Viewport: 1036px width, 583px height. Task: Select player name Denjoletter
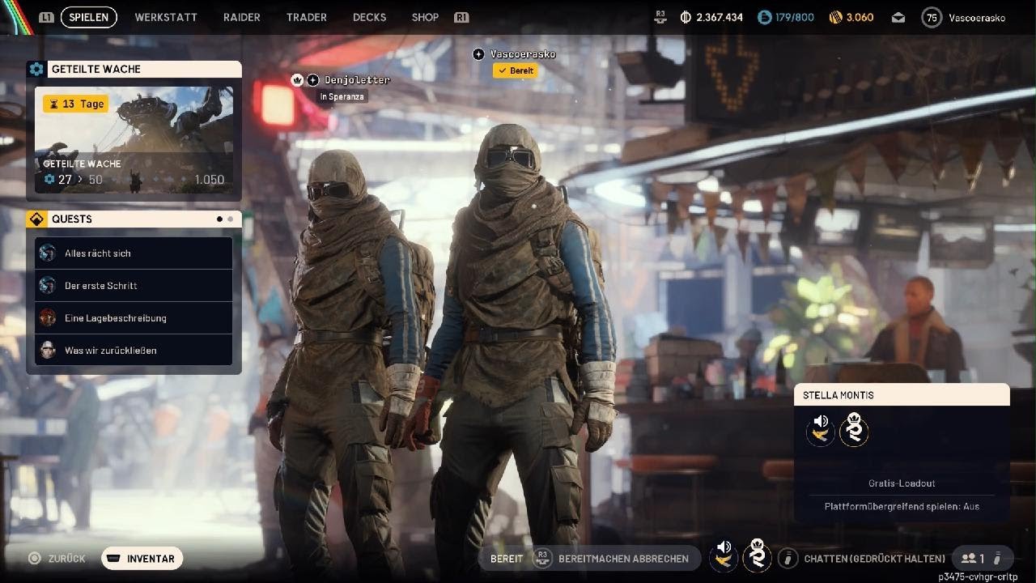(x=357, y=80)
